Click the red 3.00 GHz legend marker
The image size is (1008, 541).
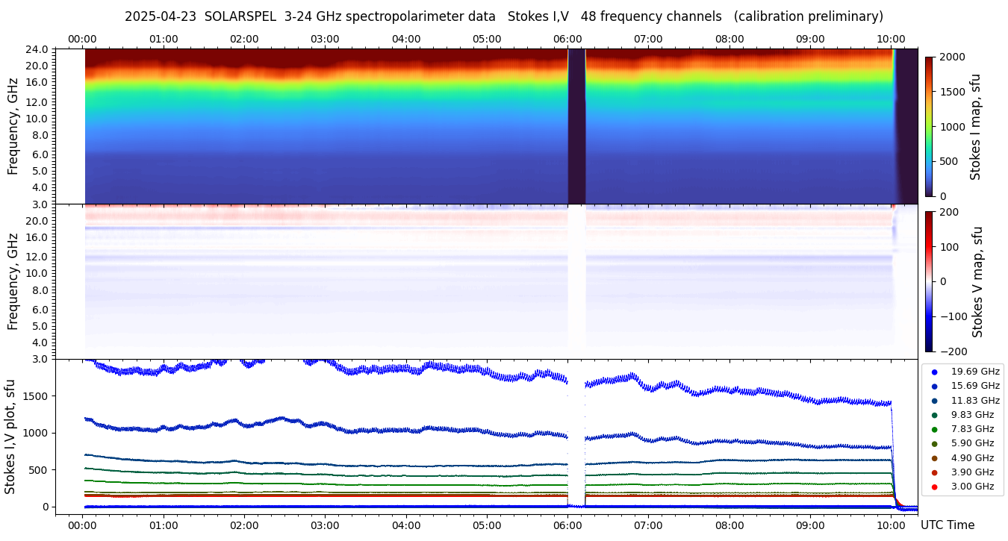pyautogui.click(x=934, y=487)
